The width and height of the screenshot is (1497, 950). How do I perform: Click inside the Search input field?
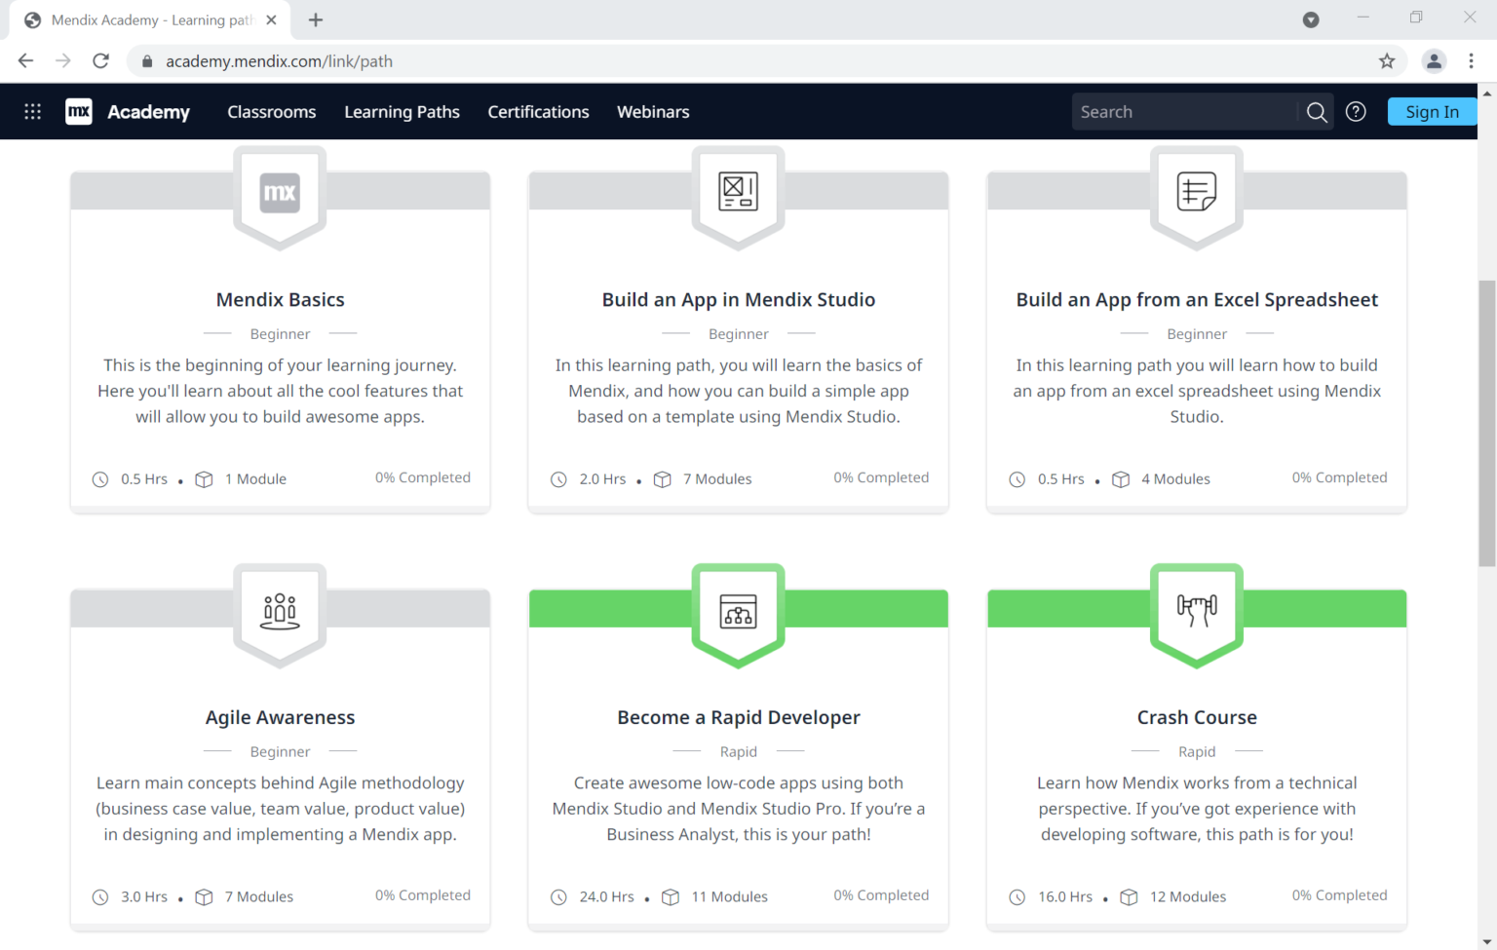coord(1179,111)
